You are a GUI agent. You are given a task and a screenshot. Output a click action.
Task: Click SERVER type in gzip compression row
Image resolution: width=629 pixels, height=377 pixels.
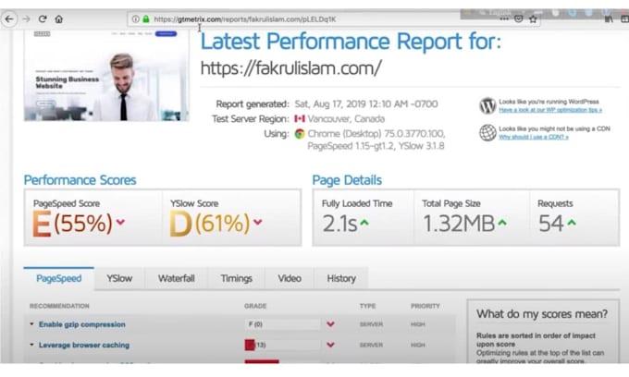(x=371, y=324)
